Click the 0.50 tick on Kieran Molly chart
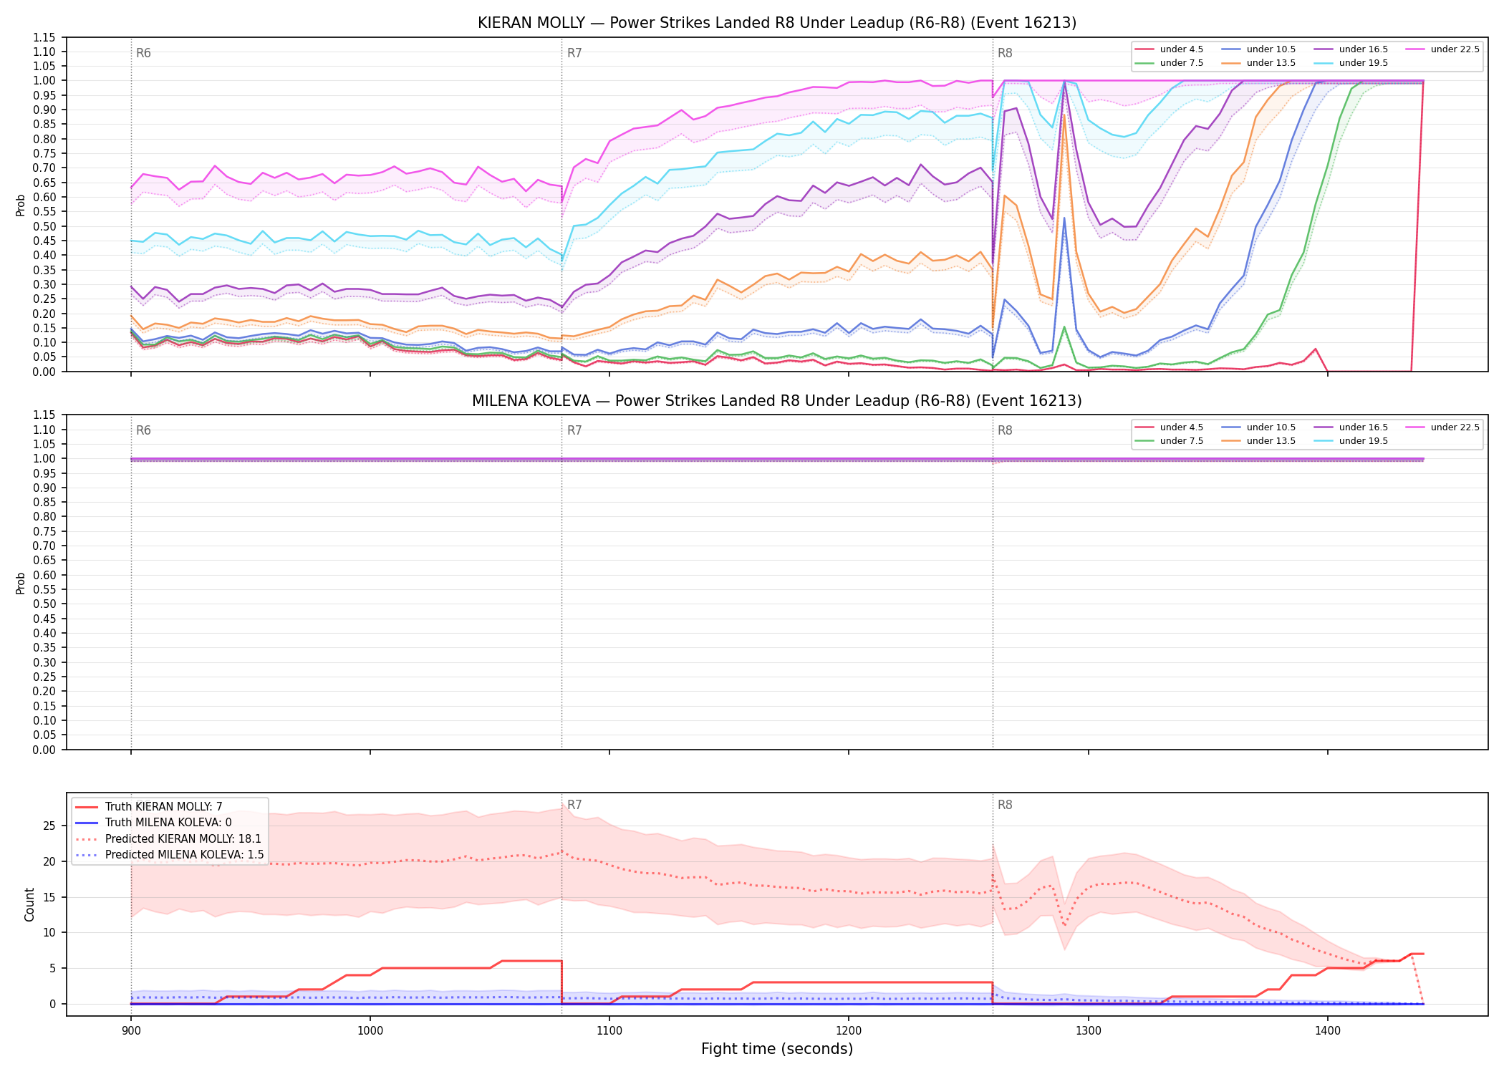This screenshot has width=1504, height=1074. (45, 226)
